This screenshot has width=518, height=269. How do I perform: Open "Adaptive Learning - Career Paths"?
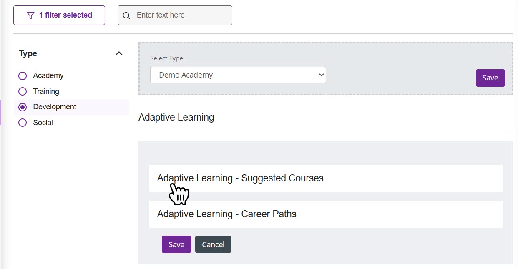[226, 214]
